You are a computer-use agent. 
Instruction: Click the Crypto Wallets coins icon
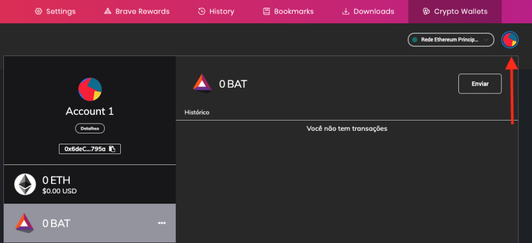pyautogui.click(x=426, y=12)
